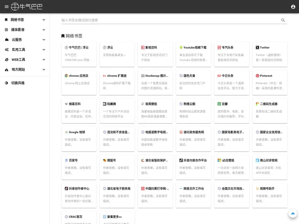The image size is (299, 224).
Task: Expand the 地方网站 chevron in sidebar
Action: (44, 70)
